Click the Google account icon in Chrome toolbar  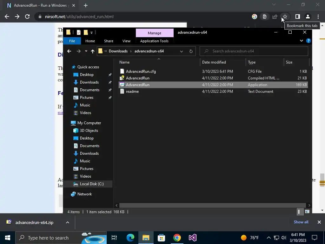(x=255, y=17)
